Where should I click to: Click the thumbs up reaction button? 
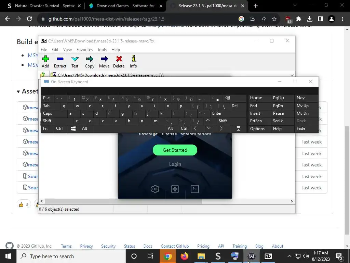tap(24, 204)
